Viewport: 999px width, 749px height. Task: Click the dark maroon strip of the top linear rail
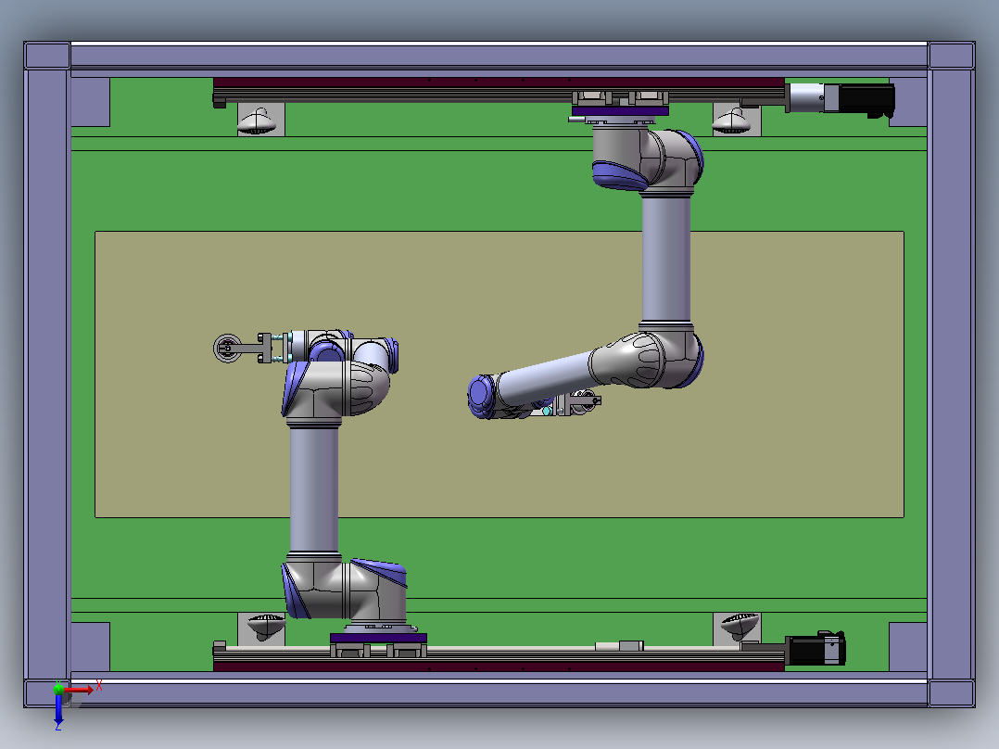499,83
